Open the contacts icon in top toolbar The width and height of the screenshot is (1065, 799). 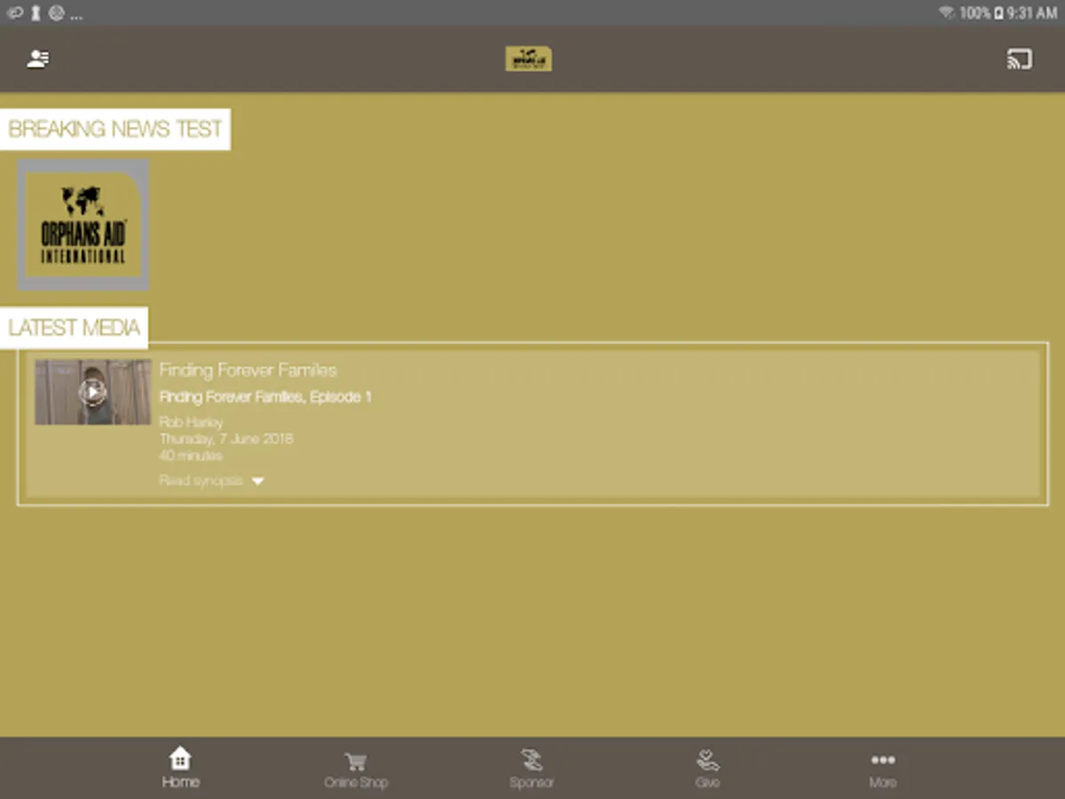click(x=37, y=59)
